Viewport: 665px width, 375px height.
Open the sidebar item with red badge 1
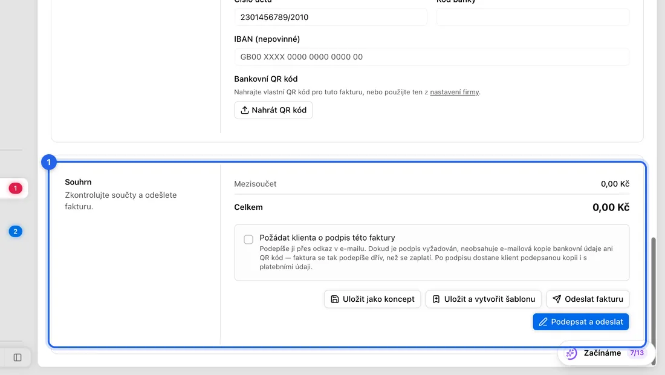pyautogui.click(x=15, y=188)
